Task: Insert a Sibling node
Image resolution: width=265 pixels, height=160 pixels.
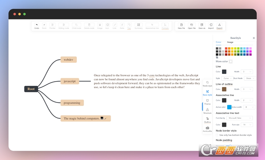Action: tap(64, 25)
